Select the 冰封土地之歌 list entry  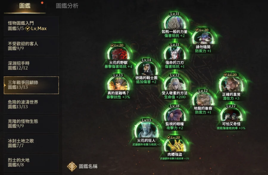[31, 143]
